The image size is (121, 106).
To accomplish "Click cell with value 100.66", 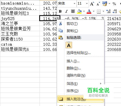I will [x=48, y=49].
